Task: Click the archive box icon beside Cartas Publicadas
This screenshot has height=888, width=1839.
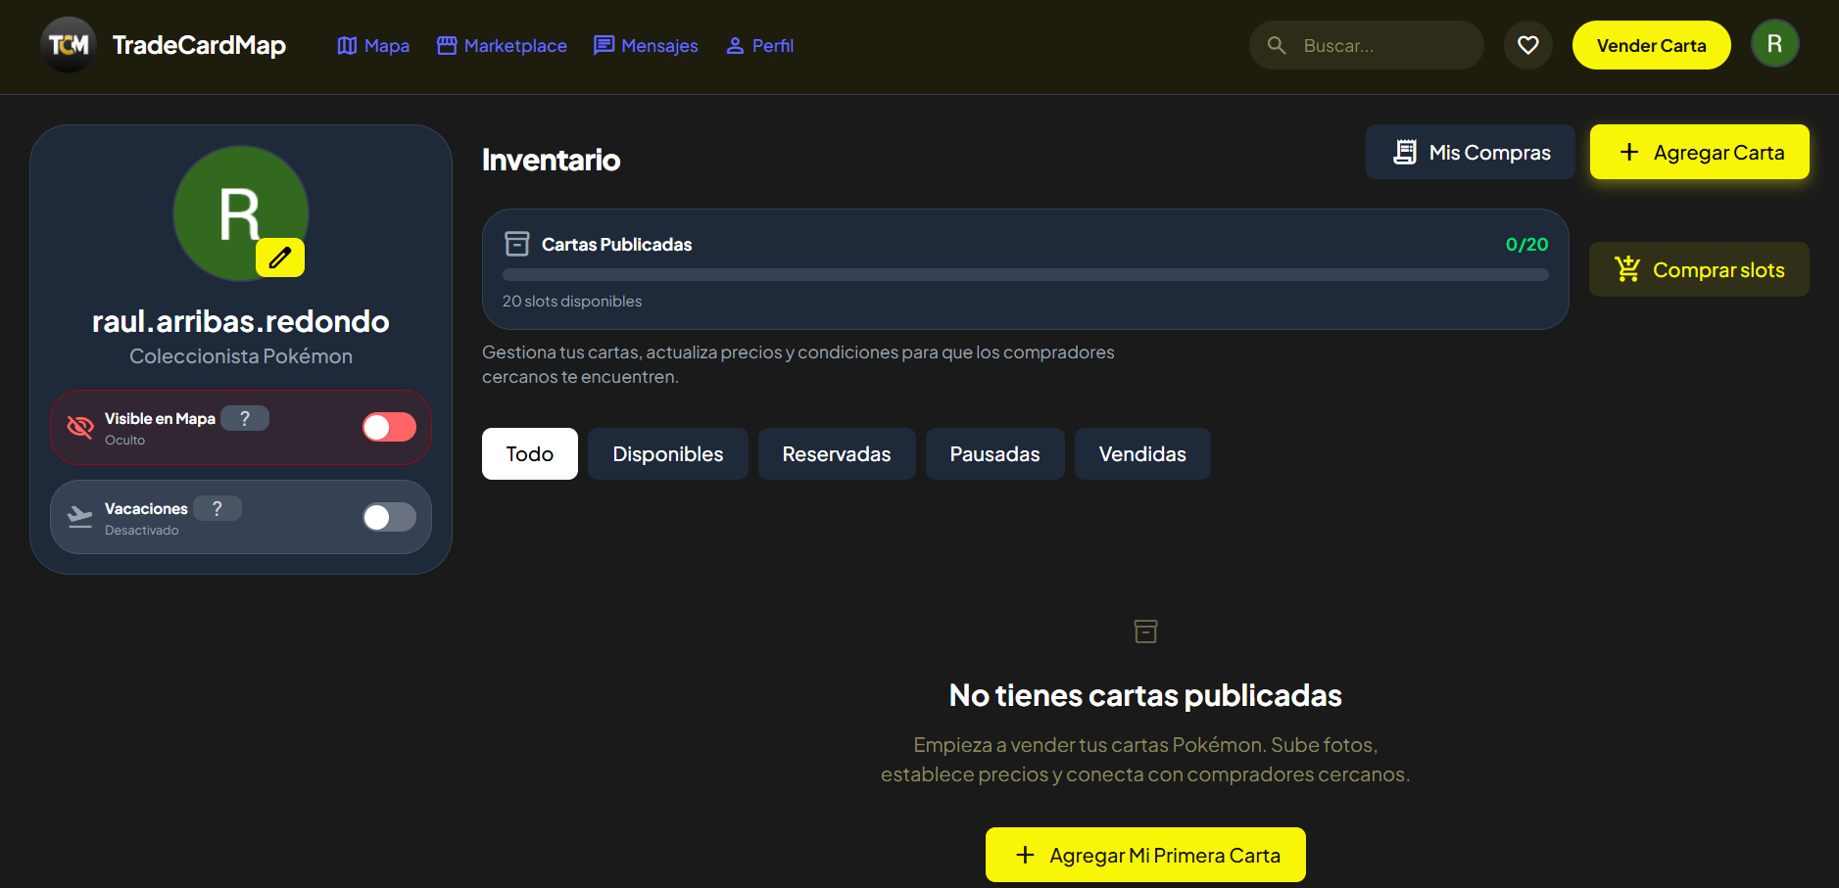Action: (516, 244)
